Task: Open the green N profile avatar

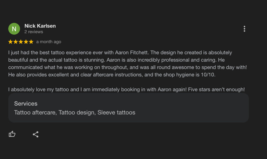Action: click(x=14, y=29)
